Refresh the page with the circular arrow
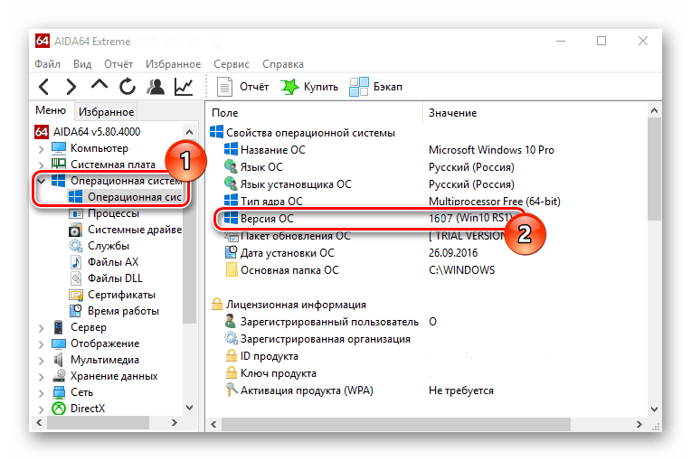691x461 pixels. (128, 86)
